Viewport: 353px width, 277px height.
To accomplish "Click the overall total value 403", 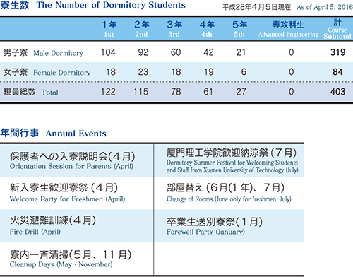I will 337,92.
